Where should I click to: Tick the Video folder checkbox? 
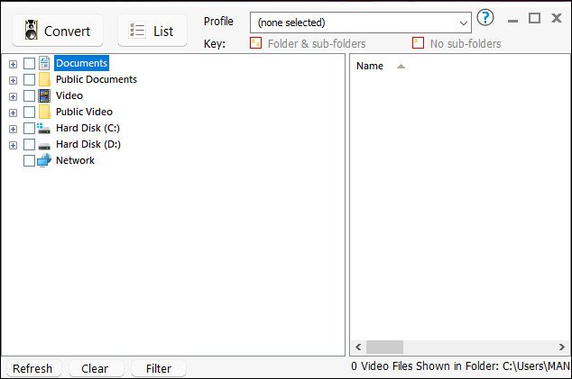pos(29,95)
